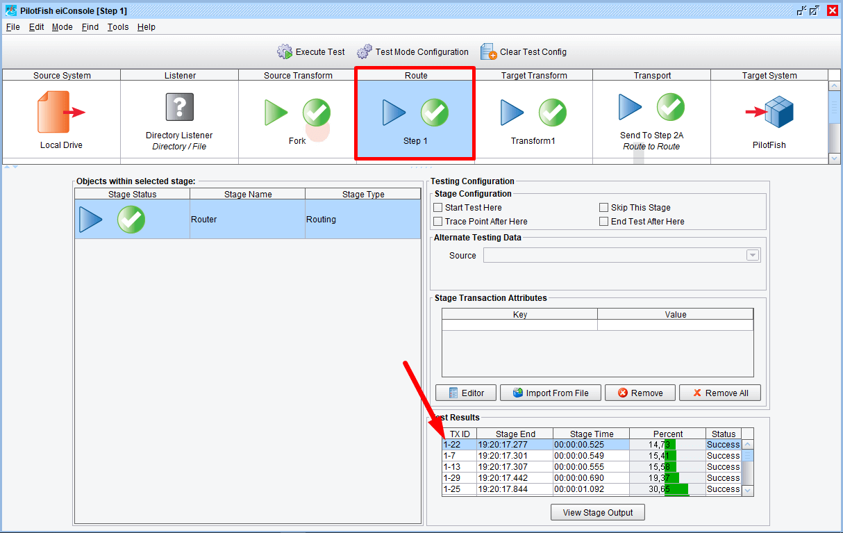Open the Edit menu
Image resolution: width=843 pixels, height=533 pixels.
coord(36,27)
